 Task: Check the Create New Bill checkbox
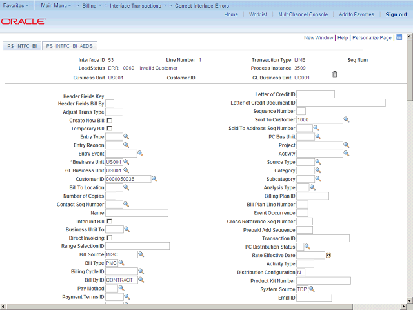click(109, 120)
